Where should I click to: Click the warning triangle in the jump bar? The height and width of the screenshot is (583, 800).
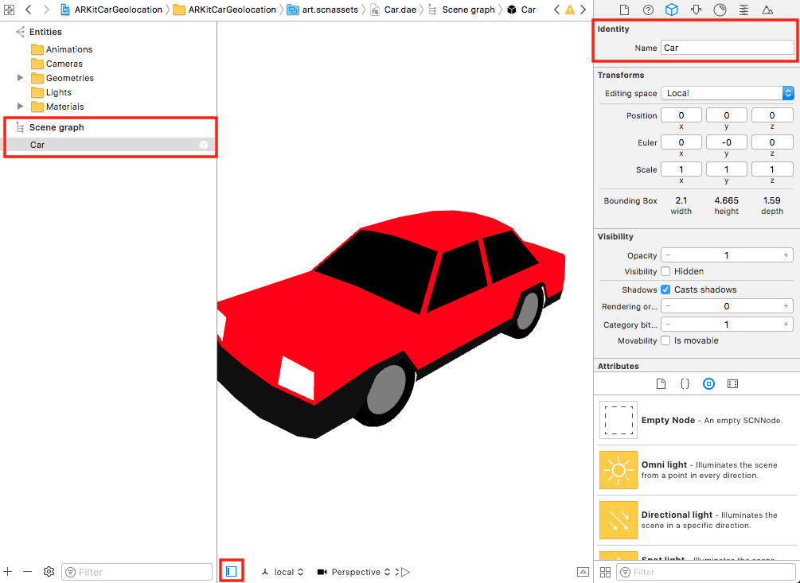point(568,10)
